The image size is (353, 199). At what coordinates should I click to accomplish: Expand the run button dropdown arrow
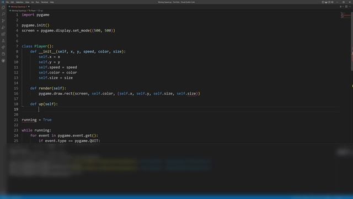click(x=343, y=7)
